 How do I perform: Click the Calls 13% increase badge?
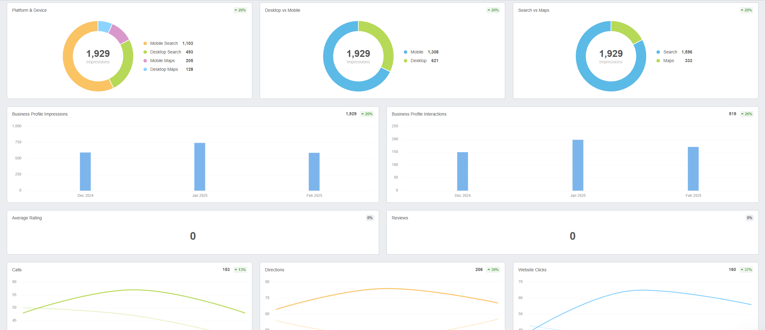[240, 270]
